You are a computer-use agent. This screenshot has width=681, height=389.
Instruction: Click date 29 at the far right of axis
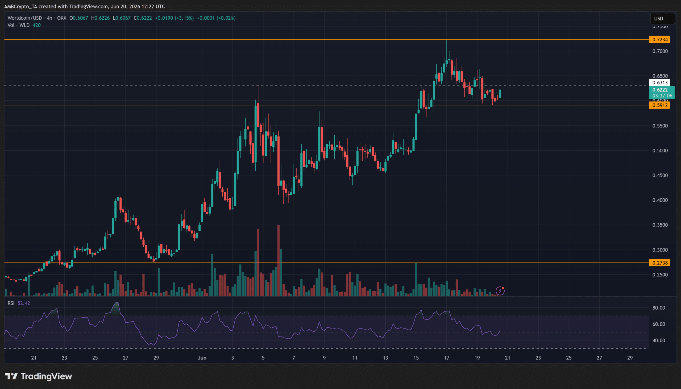tap(630, 358)
